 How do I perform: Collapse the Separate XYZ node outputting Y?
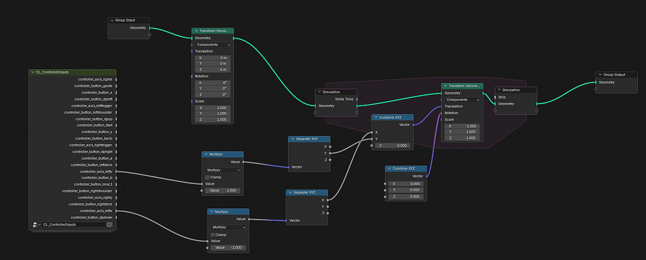[293, 139]
